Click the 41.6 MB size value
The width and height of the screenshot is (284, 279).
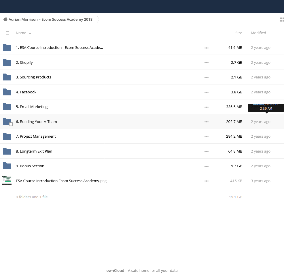235,47
